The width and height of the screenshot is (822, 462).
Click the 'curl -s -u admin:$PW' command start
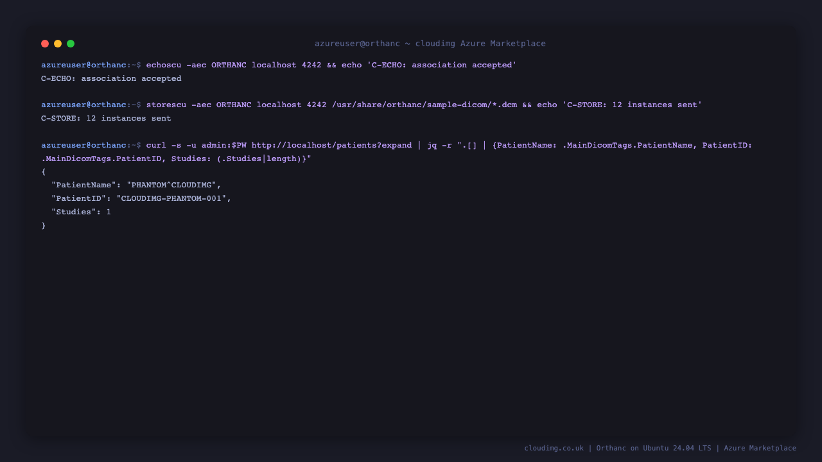point(197,145)
